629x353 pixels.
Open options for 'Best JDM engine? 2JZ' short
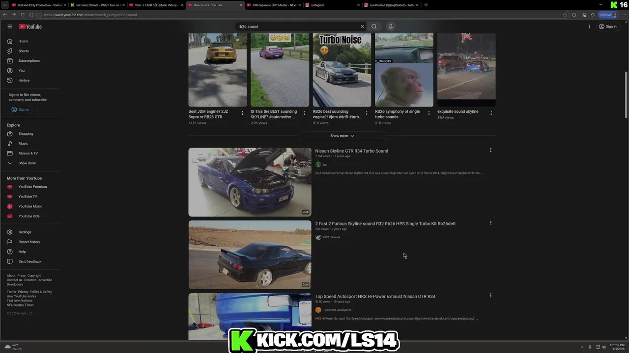click(x=242, y=113)
